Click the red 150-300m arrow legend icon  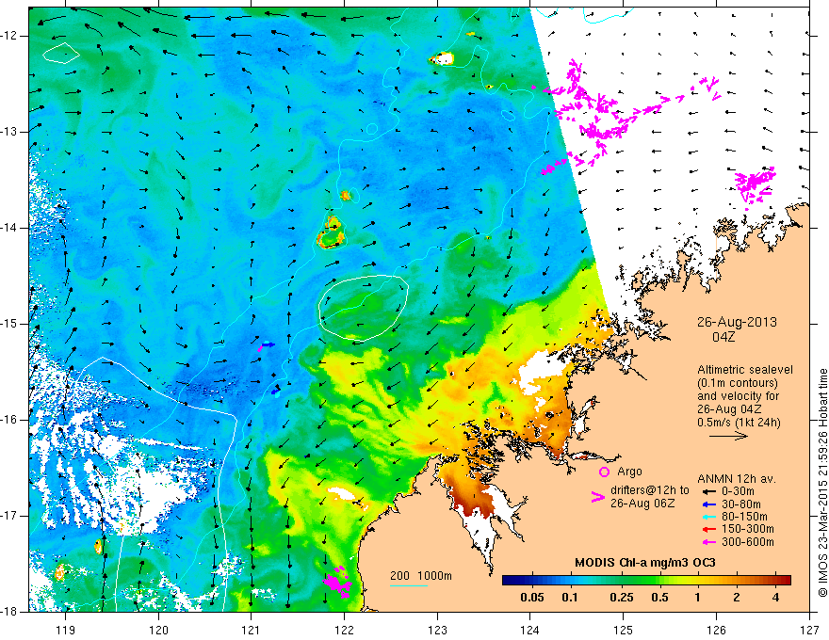pos(709,529)
